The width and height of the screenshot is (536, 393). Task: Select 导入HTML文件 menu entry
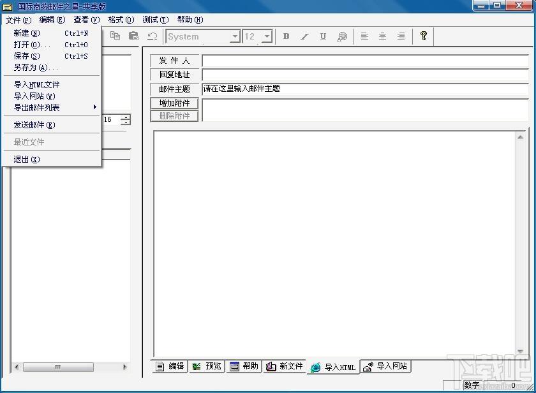51,85
